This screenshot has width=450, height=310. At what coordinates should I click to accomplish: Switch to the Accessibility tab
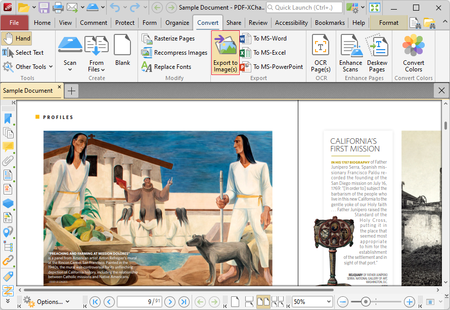pos(291,23)
